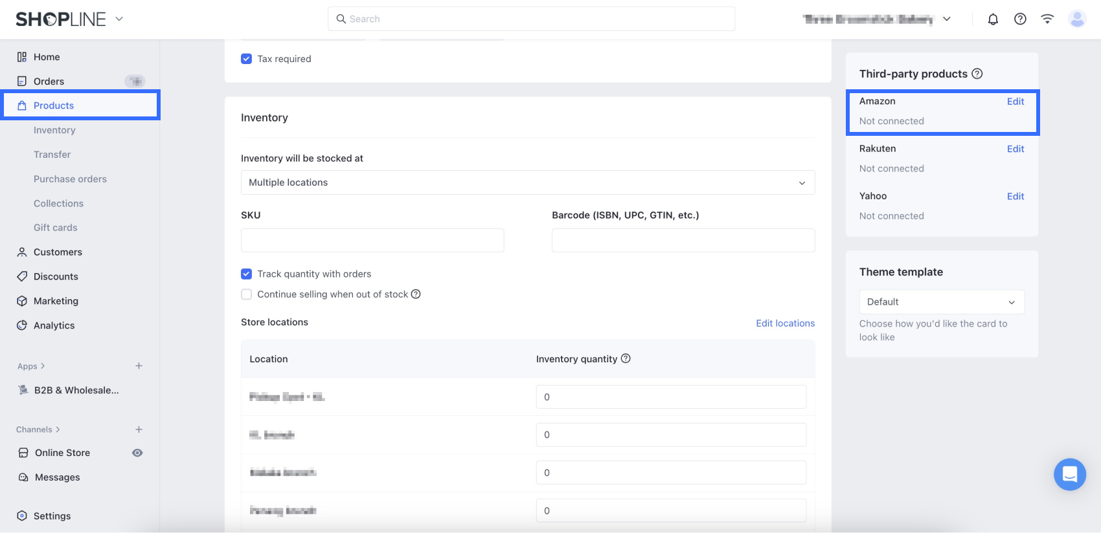The image size is (1101, 533).
Task: Click the notifications bell icon
Action: (x=993, y=19)
